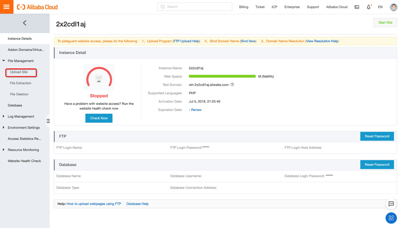Click the Renew expiration link
The height and width of the screenshot is (228, 401).
196,110
